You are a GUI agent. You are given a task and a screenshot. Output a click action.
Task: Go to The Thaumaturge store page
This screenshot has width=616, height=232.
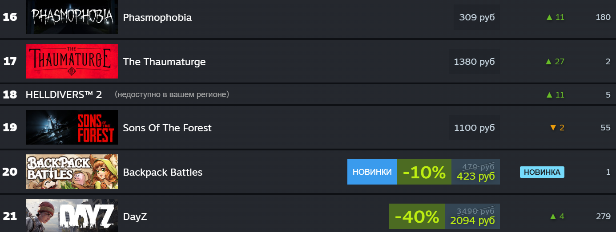pos(164,62)
